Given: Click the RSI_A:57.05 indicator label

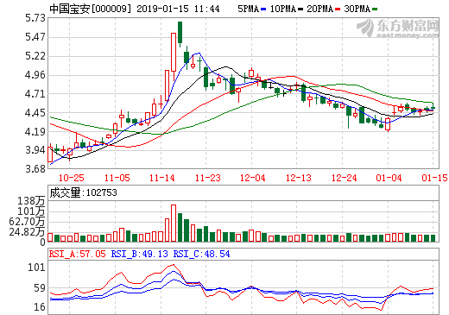Looking at the screenshot, I should click(x=78, y=254).
